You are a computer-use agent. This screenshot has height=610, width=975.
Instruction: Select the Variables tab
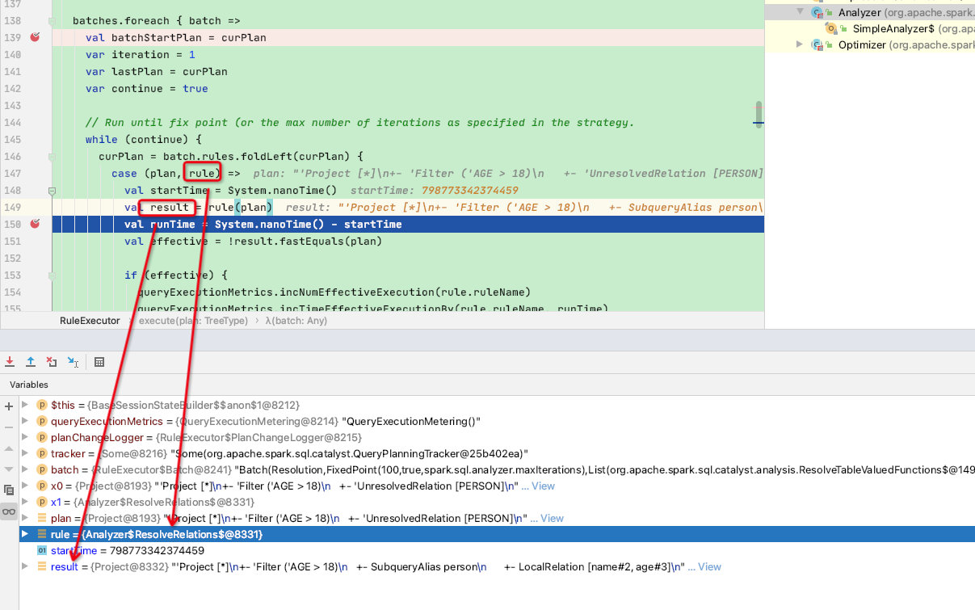(29, 385)
